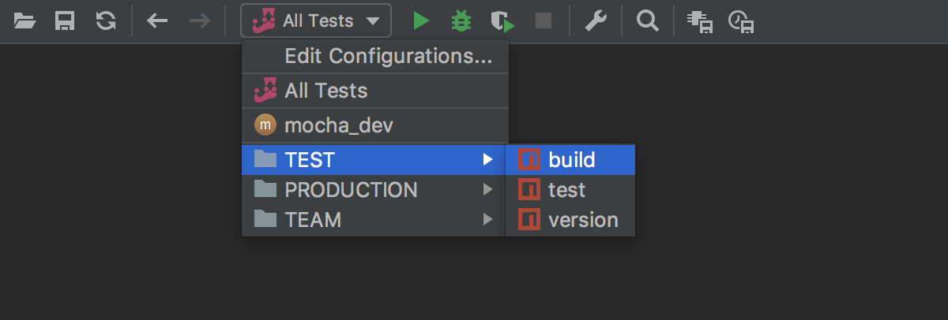This screenshot has height=320, width=948.
Task: Open Settings via the wrench icon
Action: coord(596,20)
